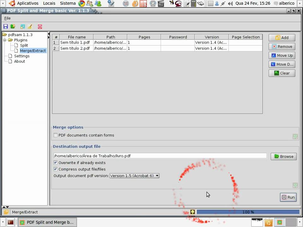Click Password cell for Sem título 2.pdf
This screenshot has height=227, width=303.
178,48
